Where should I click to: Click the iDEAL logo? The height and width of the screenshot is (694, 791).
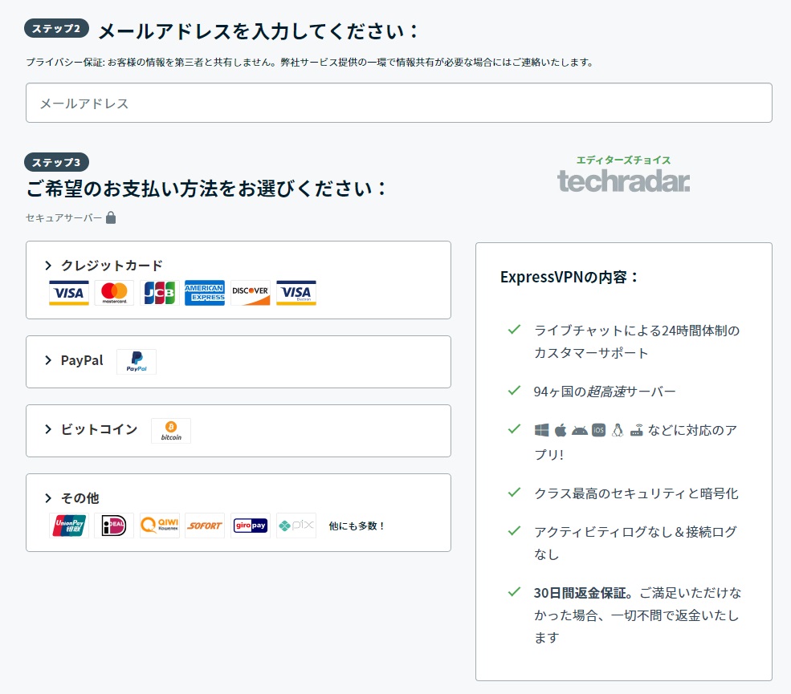coord(114,526)
